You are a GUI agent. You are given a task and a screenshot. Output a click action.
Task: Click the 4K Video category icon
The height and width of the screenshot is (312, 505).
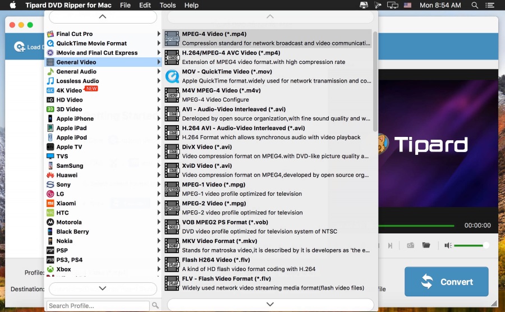coord(50,90)
